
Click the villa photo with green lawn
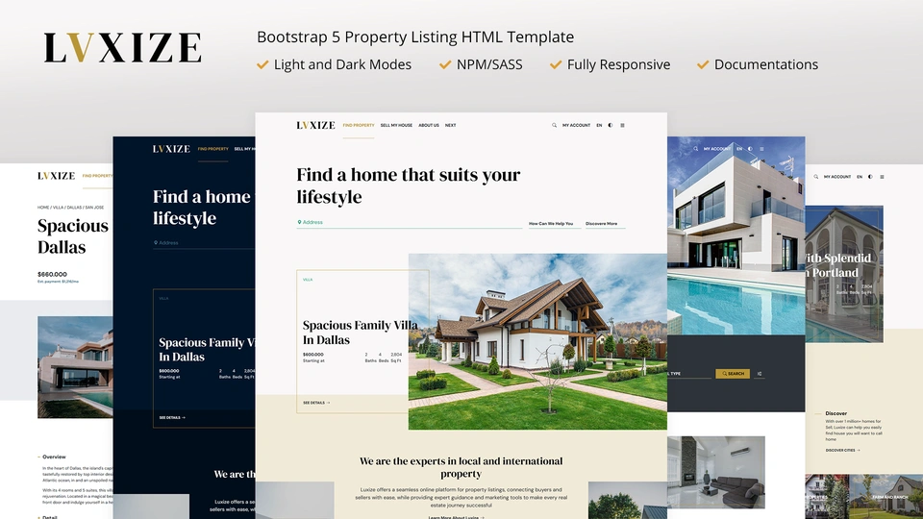click(x=537, y=341)
